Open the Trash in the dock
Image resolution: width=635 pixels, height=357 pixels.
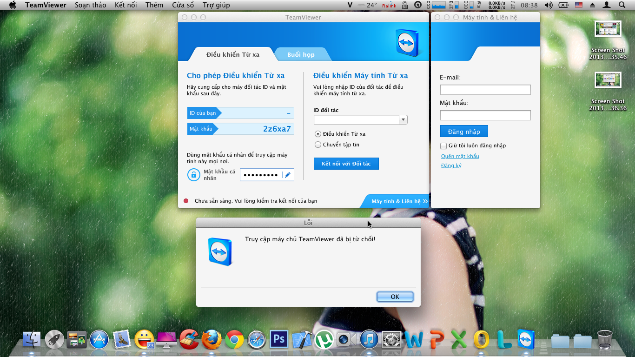[x=605, y=340]
